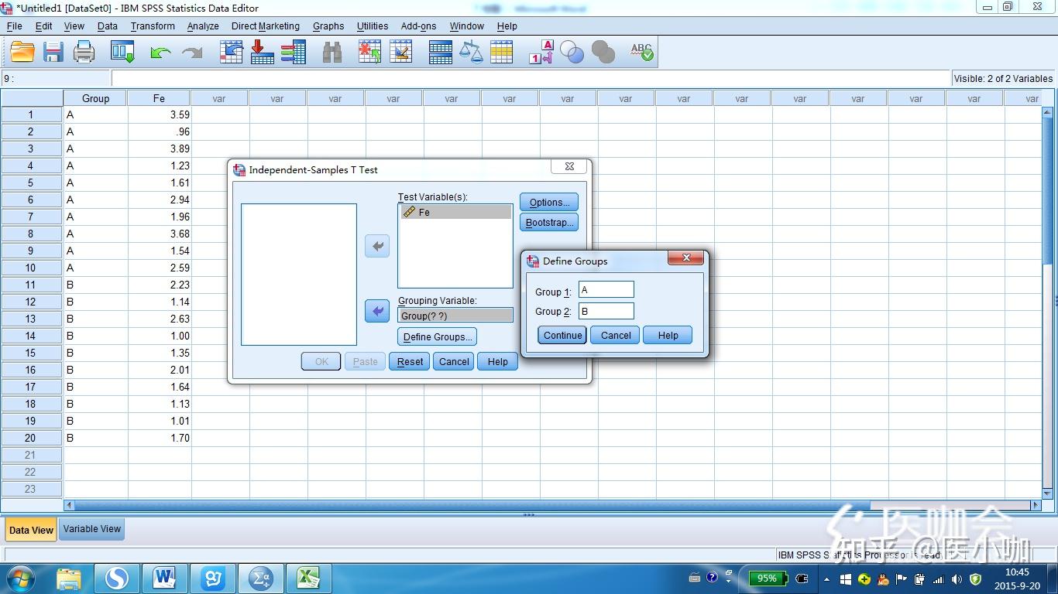Click the cell value 2.23
The height and width of the screenshot is (594, 1058).
pyautogui.click(x=160, y=285)
